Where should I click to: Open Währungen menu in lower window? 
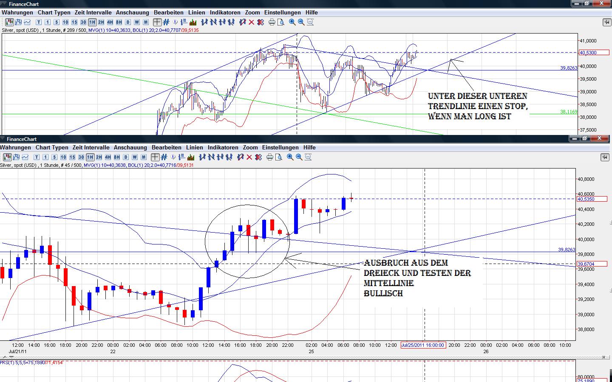[x=16, y=148]
